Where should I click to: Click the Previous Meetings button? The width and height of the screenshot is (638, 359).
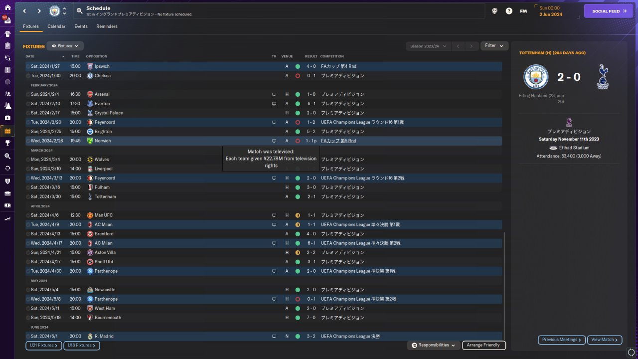(x=562, y=340)
